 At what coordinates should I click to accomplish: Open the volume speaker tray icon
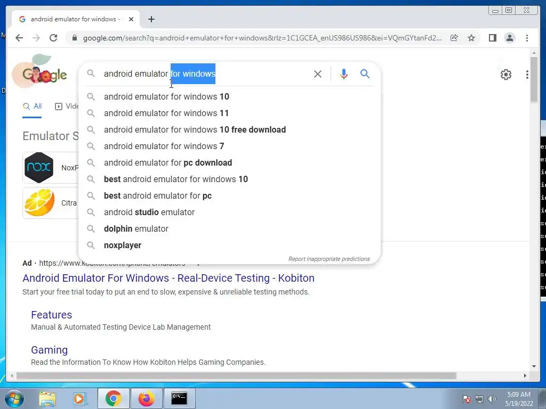point(492,399)
